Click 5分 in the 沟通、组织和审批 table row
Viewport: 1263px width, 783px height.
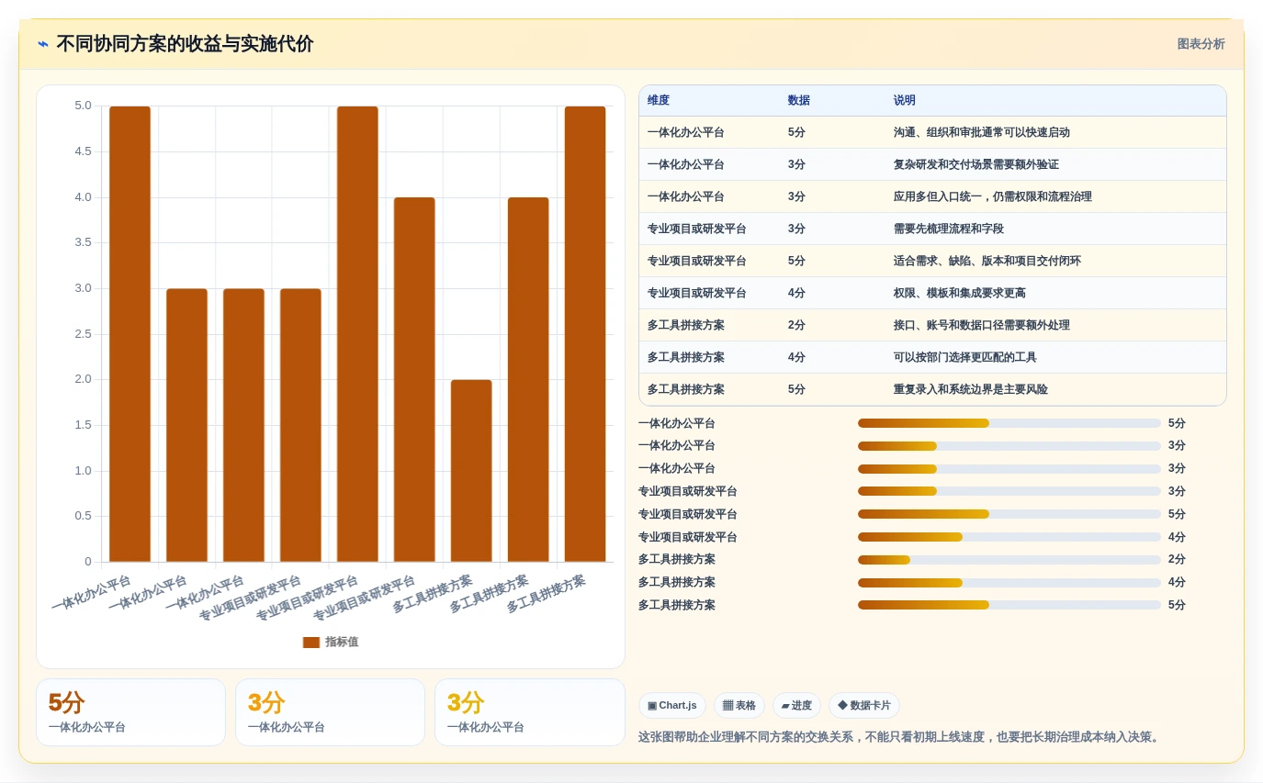796,133
